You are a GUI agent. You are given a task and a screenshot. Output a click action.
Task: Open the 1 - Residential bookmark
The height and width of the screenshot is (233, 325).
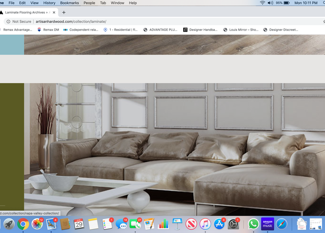coord(120,30)
